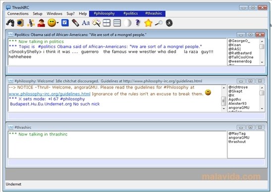The image size is (272, 192).
Task: Click up arrow of #politics user list scrollbar
Action: 262,42
